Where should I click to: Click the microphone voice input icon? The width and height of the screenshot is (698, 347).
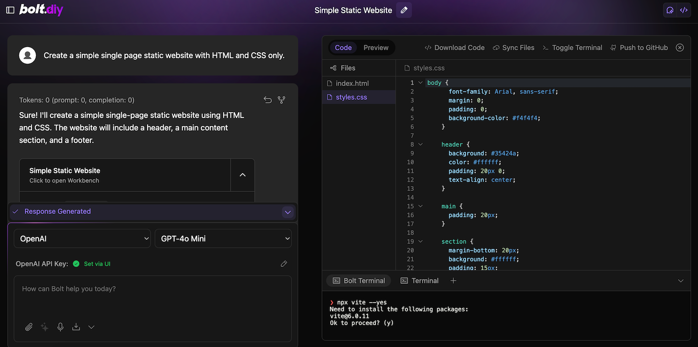pos(60,327)
